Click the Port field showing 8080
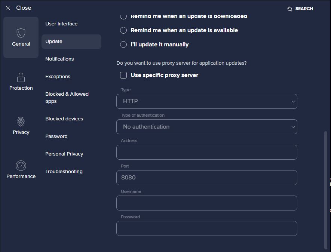331x252 pixels. tap(207, 178)
